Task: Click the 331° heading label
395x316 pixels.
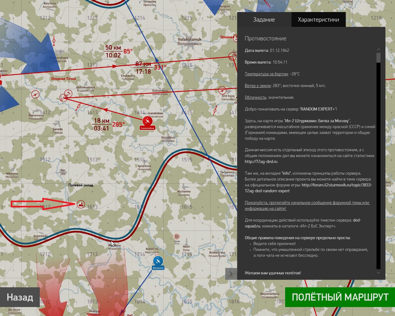Action: pyautogui.click(x=160, y=67)
